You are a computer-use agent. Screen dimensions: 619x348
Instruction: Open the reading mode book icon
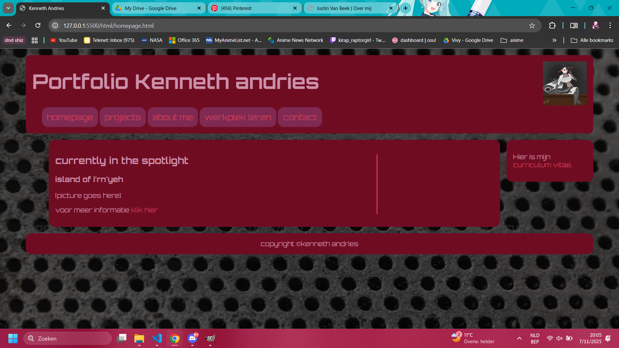pos(574,25)
